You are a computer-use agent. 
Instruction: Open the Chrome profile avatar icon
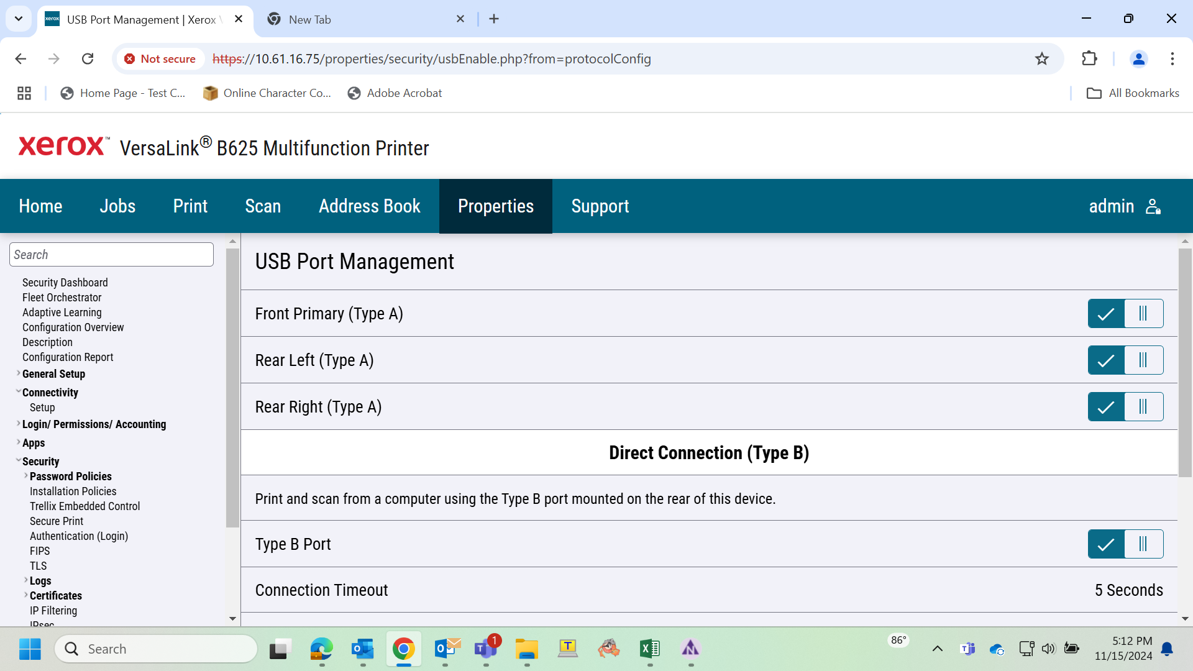pyautogui.click(x=1139, y=59)
